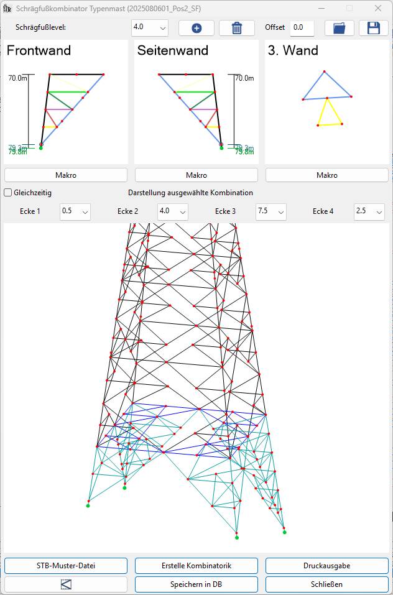Click Makro button under Seitenwand
This screenshot has height=595, width=393.
coord(196,175)
